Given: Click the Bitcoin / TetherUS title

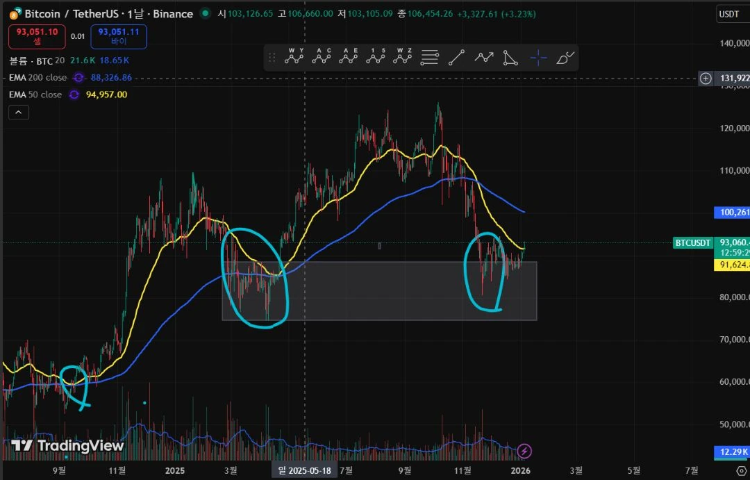Looking at the screenshot, I should (72, 14).
